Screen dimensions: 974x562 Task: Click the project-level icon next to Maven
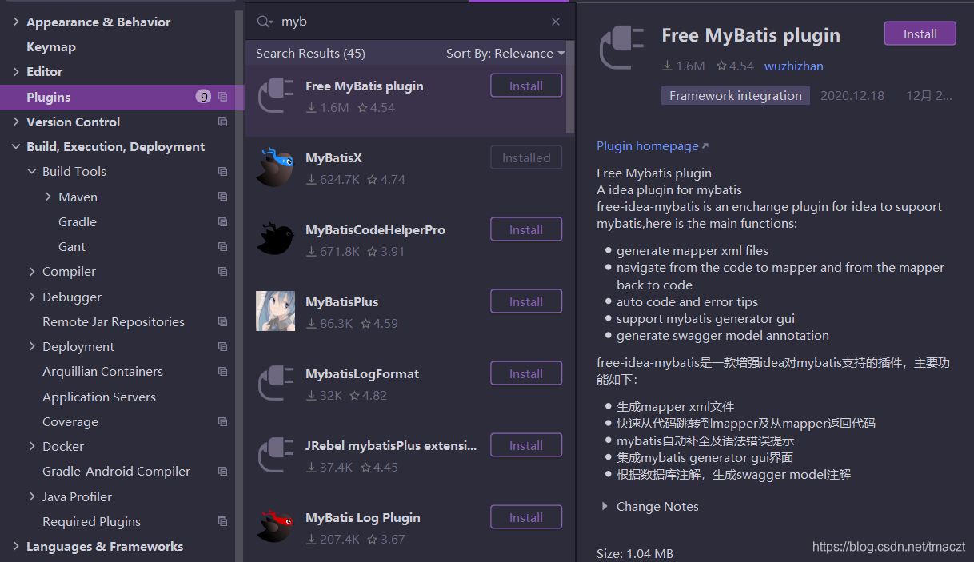click(223, 197)
